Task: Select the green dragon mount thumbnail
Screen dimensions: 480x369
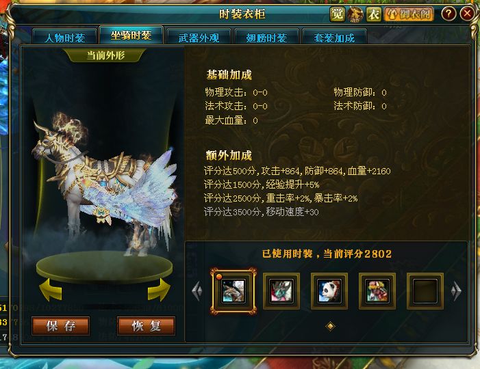Action: [281, 291]
